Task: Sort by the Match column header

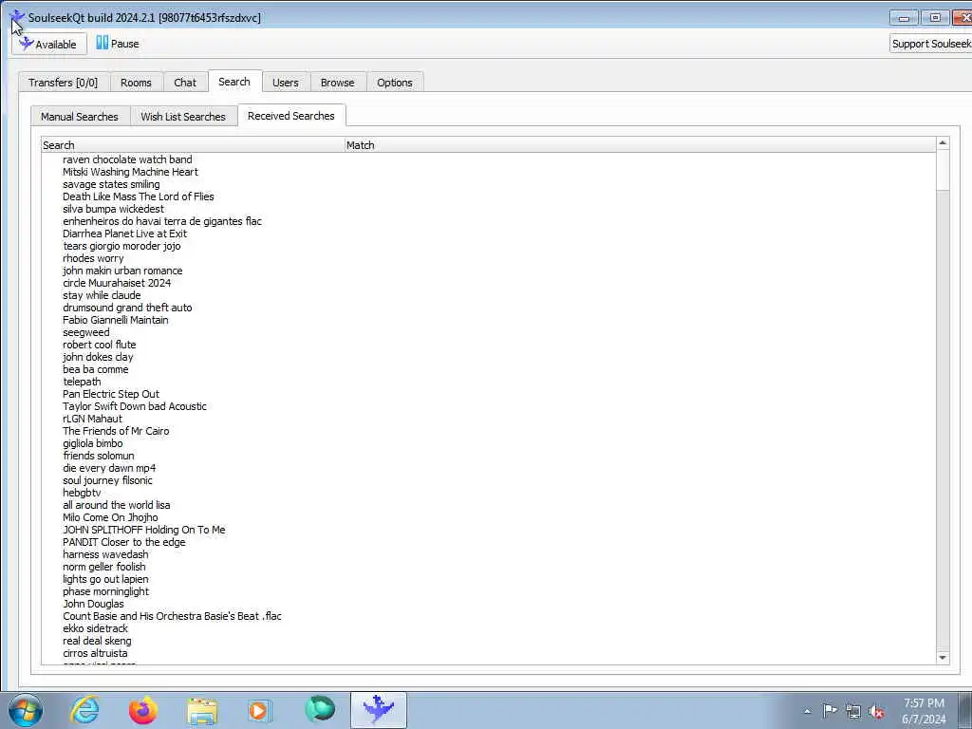Action: point(640,145)
